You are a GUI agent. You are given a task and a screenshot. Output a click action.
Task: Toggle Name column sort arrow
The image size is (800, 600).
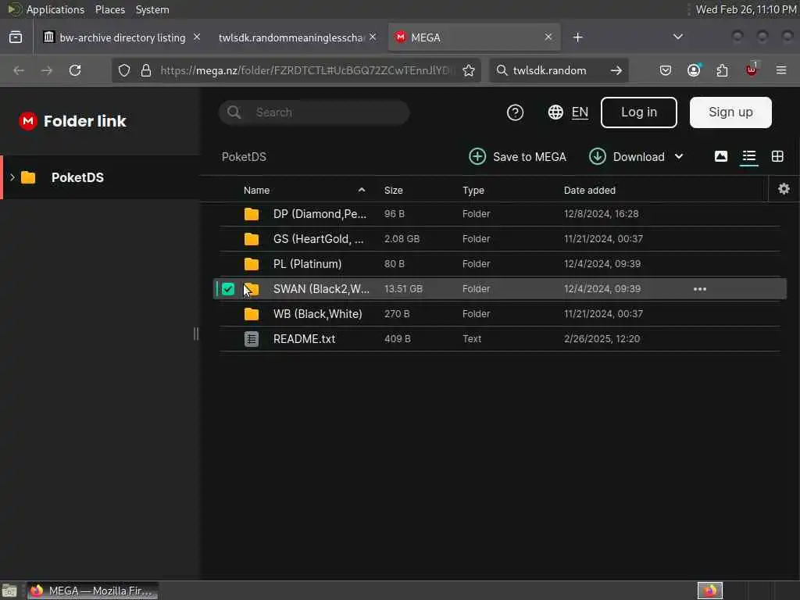tap(361, 190)
